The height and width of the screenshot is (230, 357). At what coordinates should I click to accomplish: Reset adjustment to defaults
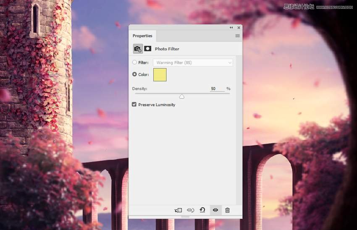pyautogui.click(x=202, y=210)
